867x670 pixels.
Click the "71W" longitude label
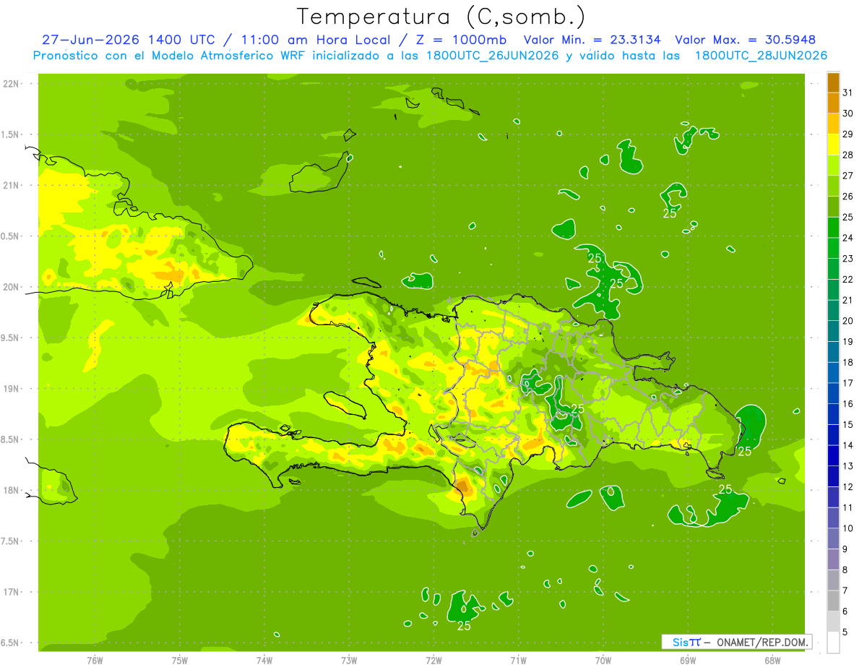tap(518, 661)
